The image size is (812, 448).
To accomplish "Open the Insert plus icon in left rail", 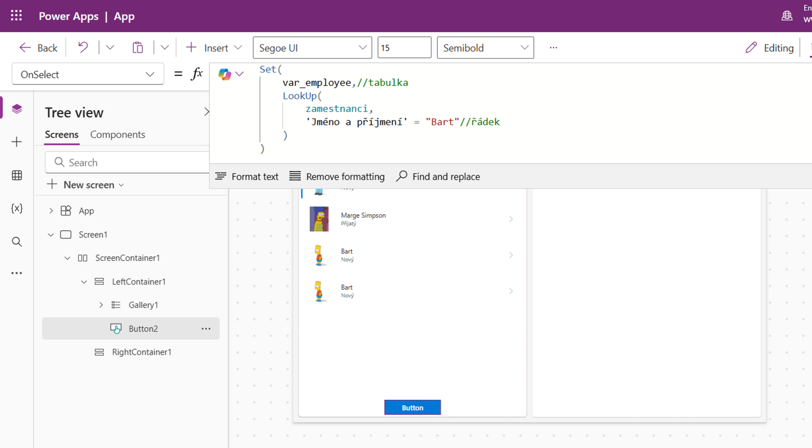I will click(x=16, y=142).
